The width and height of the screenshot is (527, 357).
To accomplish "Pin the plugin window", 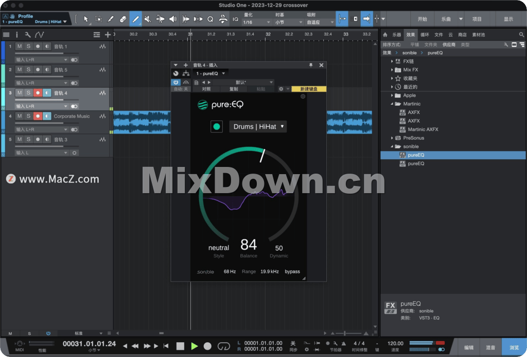I will point(311,65).
